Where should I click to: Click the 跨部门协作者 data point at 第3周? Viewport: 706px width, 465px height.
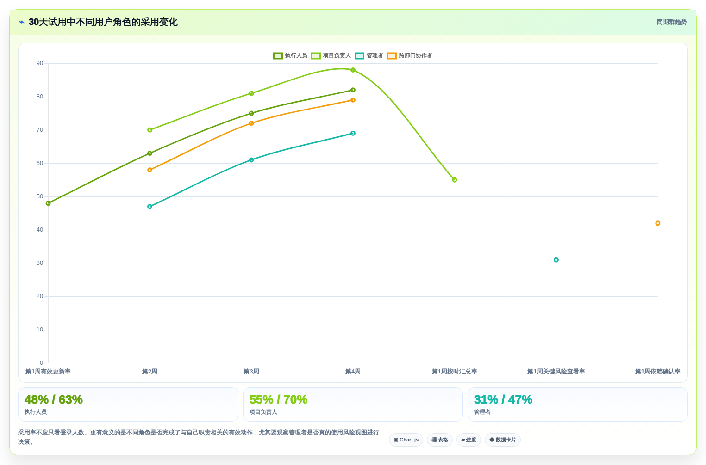click(x=251, y=123)
